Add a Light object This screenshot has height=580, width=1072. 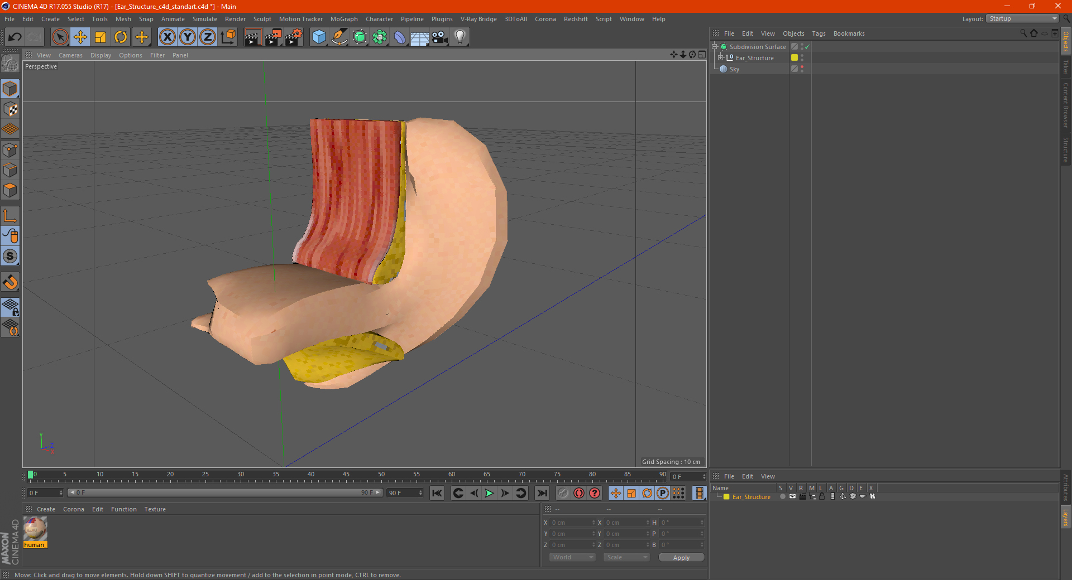(x=460, y=37)
